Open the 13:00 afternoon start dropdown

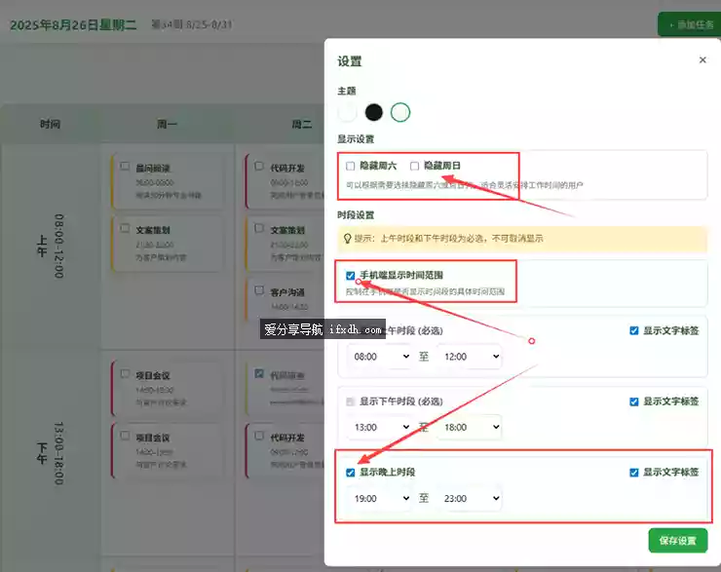pos(380,427)
